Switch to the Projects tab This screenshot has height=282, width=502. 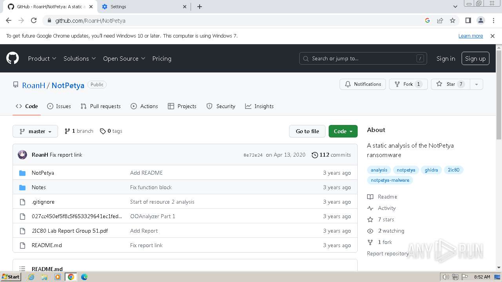pos(182,106)
